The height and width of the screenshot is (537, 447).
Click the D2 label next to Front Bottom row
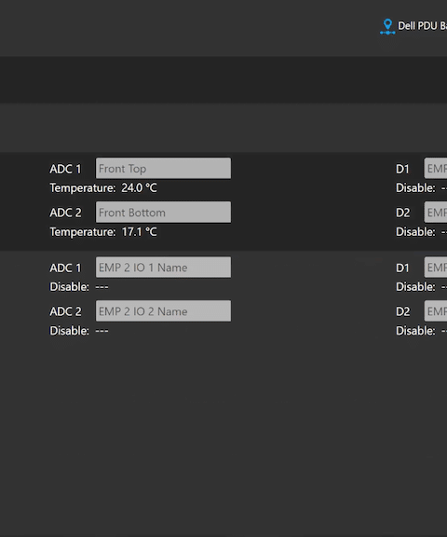(402, 213)
